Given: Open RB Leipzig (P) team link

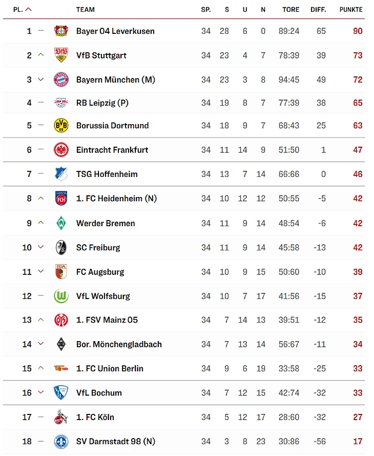Looking at the screenshot, I should (102, 103).
